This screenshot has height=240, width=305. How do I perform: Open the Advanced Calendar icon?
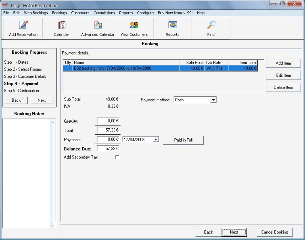98,25
